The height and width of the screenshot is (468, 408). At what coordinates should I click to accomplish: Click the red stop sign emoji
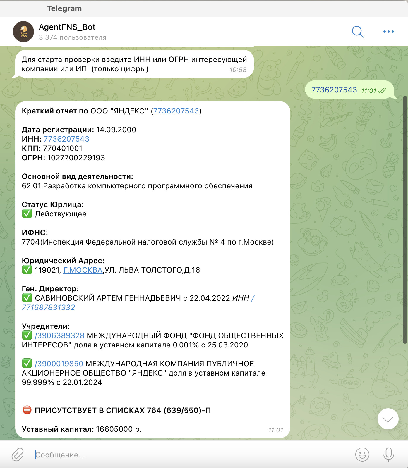pyautogui.click(x=27, y=410)
